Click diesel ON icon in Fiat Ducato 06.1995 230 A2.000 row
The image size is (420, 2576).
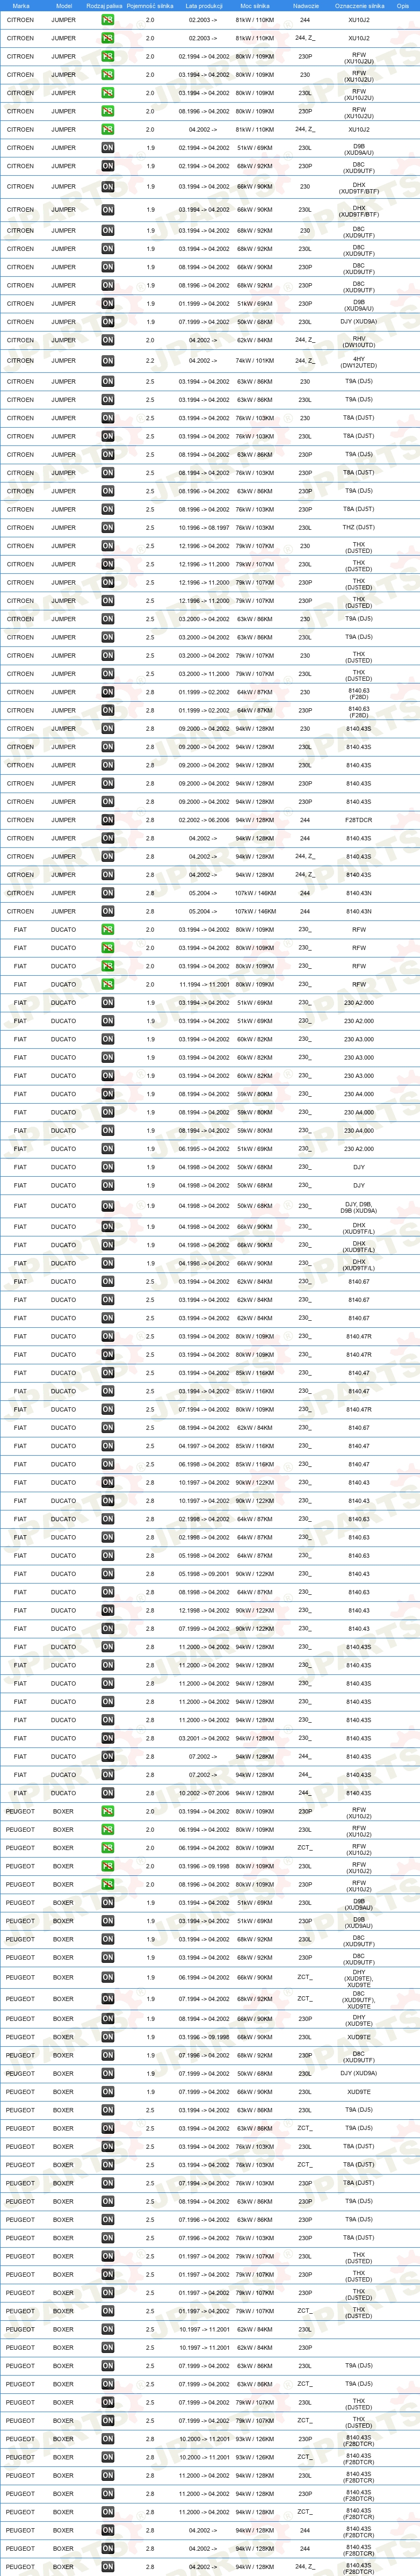[x=107, y=1149]
